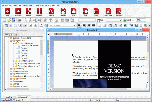This screenshot has width=152, height=102.
Task: Click the Find button
Action: tap(100, 20)
